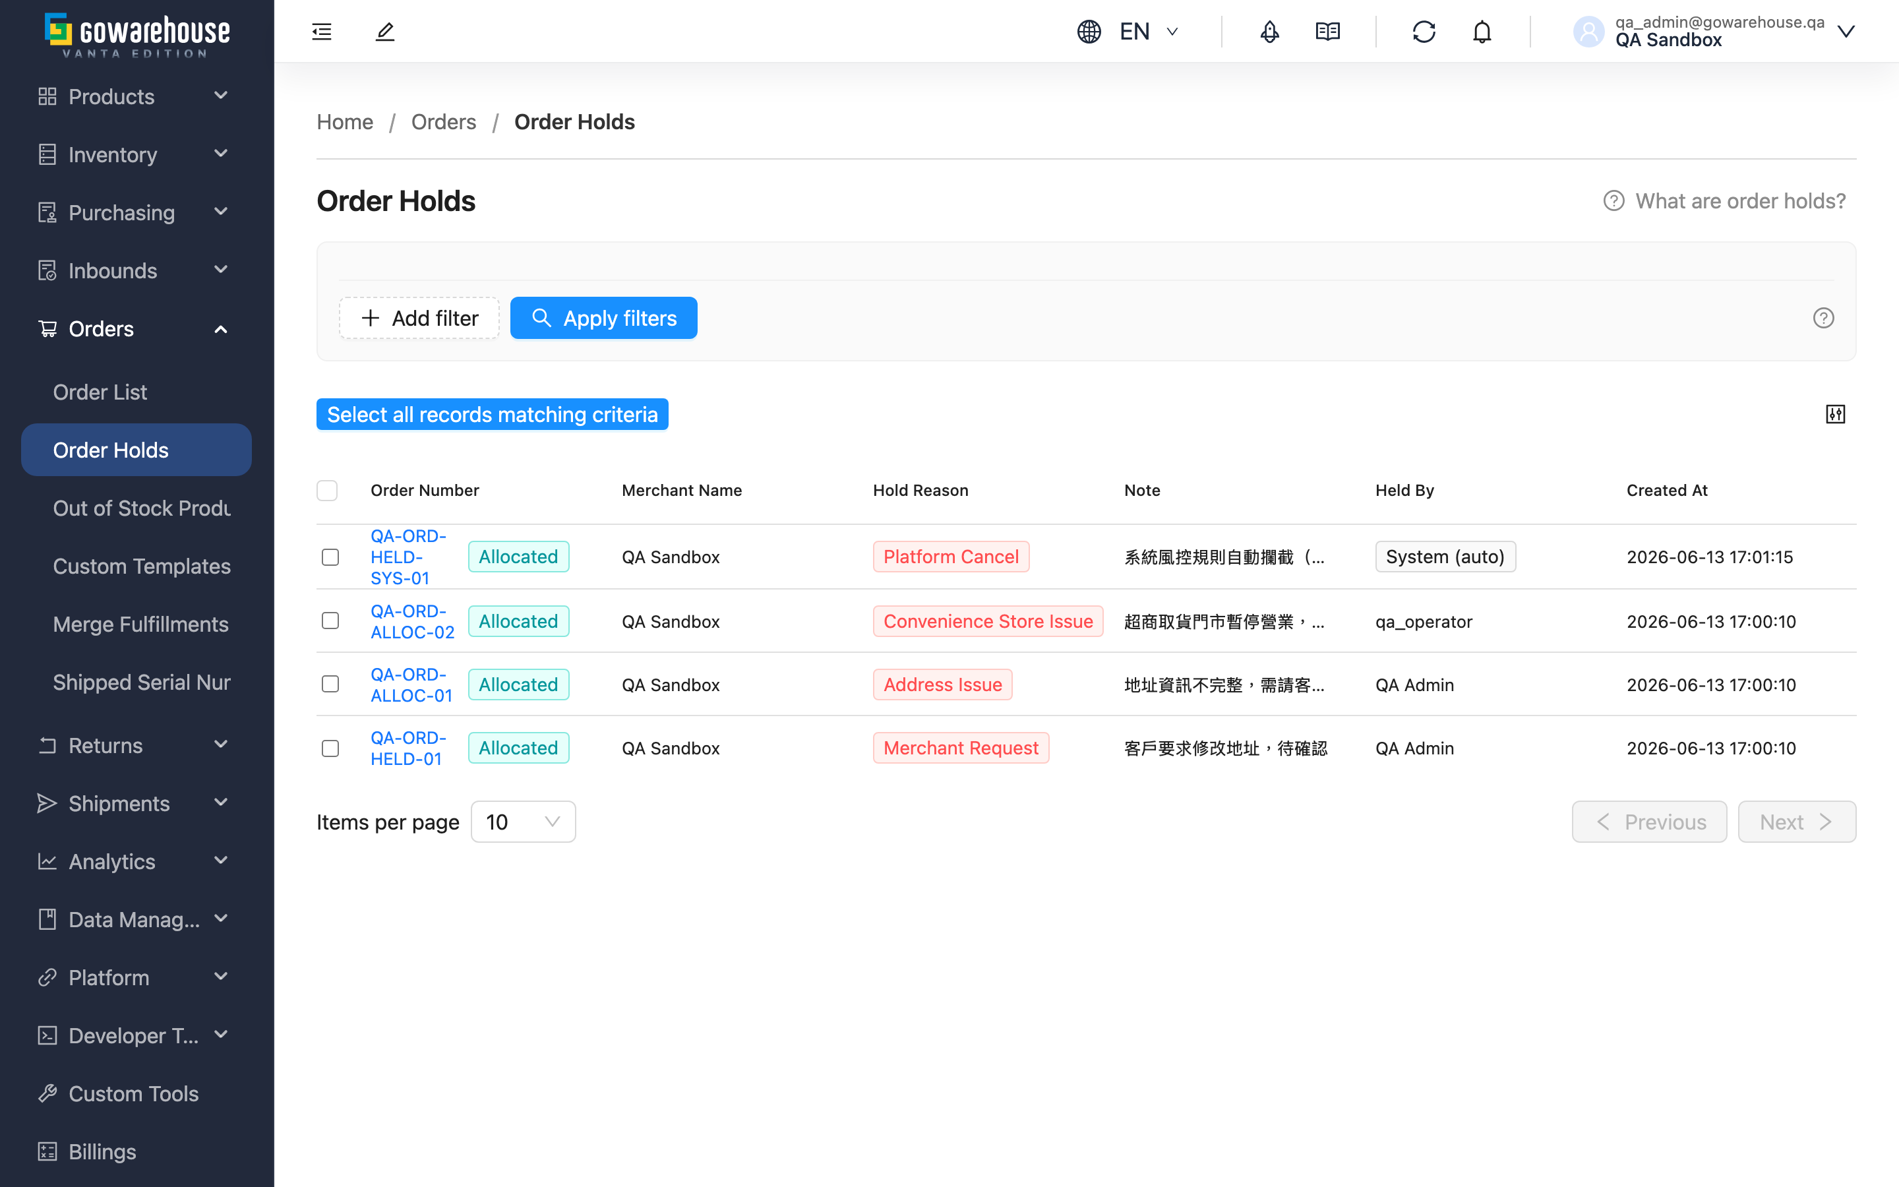Check the QA-ORD-ALLOC-02 row checkbox
The width and height of the screenshot is (1899, 1187).
[330, 621]
